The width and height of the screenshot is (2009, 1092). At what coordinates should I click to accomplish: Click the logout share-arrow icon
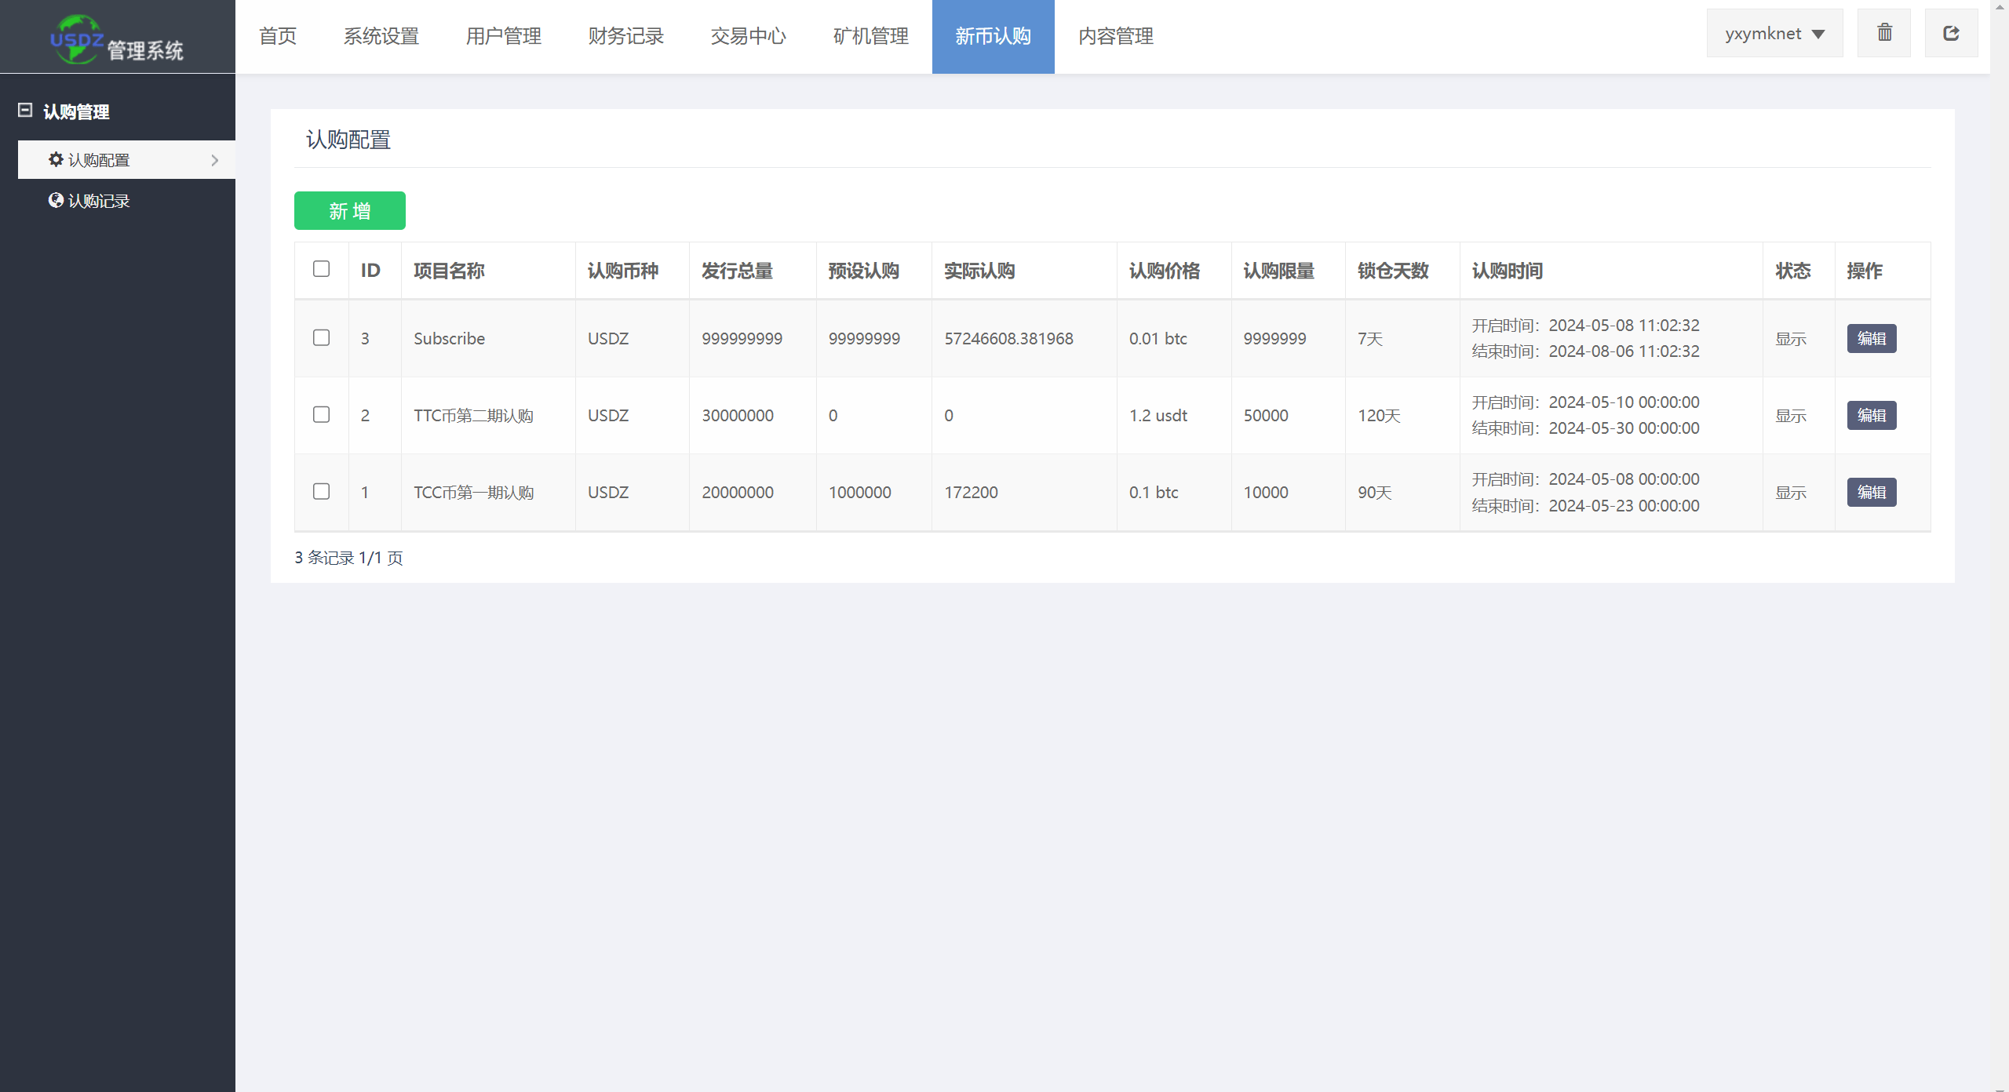[x=1951, y=33]
